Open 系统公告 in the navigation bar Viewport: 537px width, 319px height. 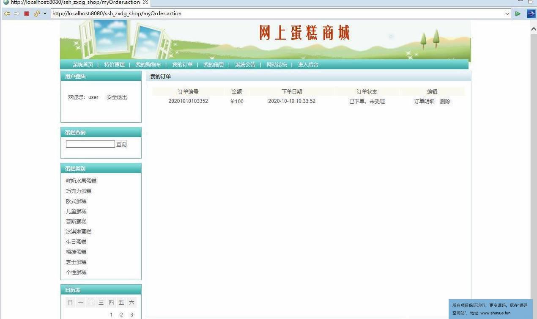point(245,65)
